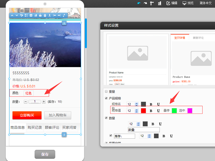Click the trash icon in module toolbar

[45, 15]
